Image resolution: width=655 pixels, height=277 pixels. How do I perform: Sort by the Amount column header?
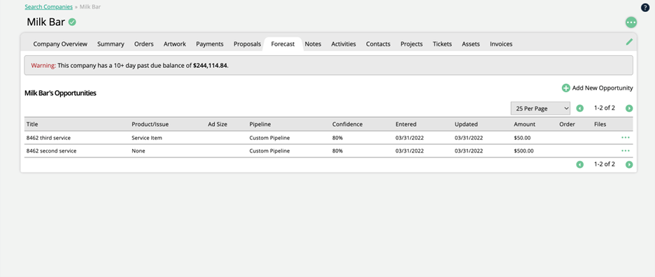(x=525, y=124)
